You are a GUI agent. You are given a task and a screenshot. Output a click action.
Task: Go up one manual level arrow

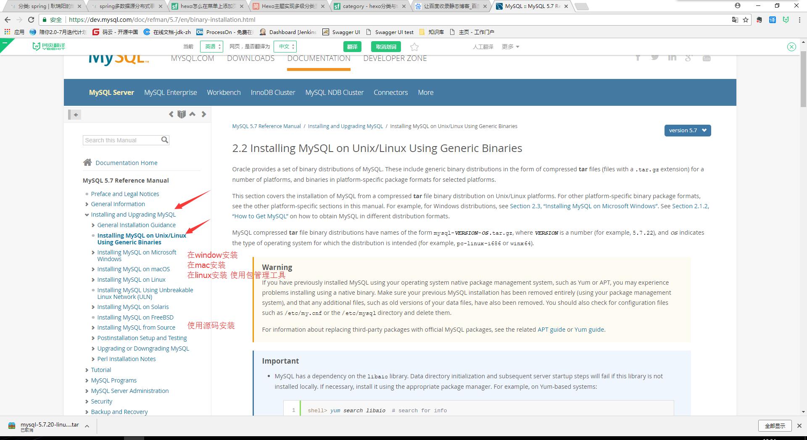tap(193, 114)
